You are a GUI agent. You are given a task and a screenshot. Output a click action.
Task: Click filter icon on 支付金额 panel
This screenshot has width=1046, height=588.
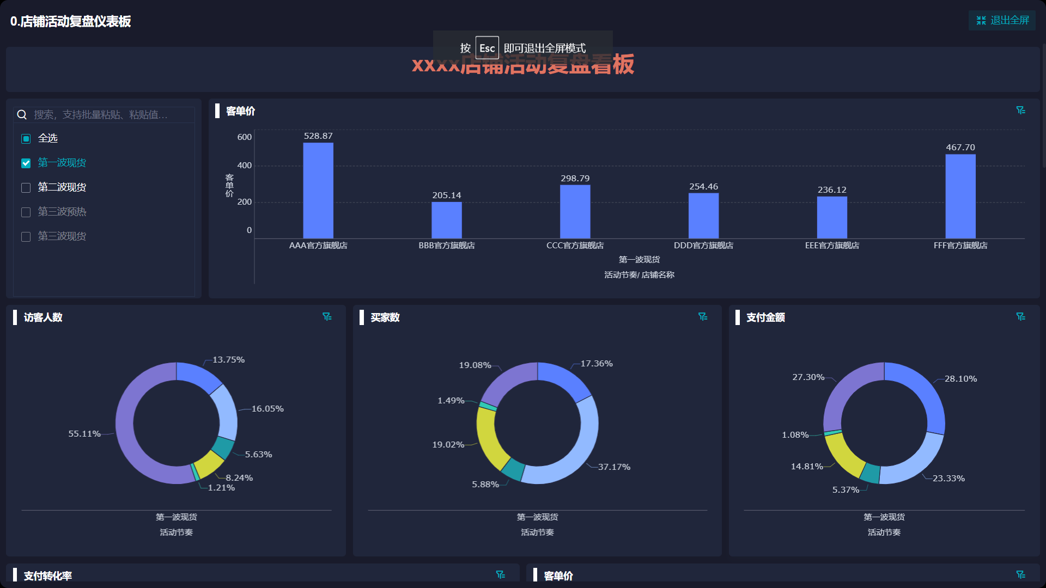point(1020,317)
